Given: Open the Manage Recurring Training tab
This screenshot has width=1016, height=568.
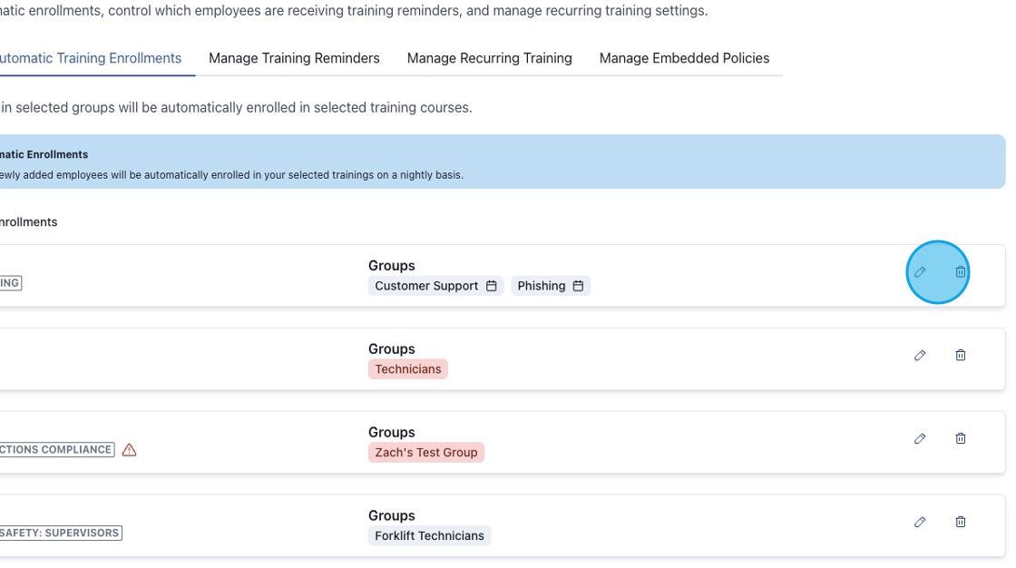Looking at the screenshot, I should [x=489, y=58].
